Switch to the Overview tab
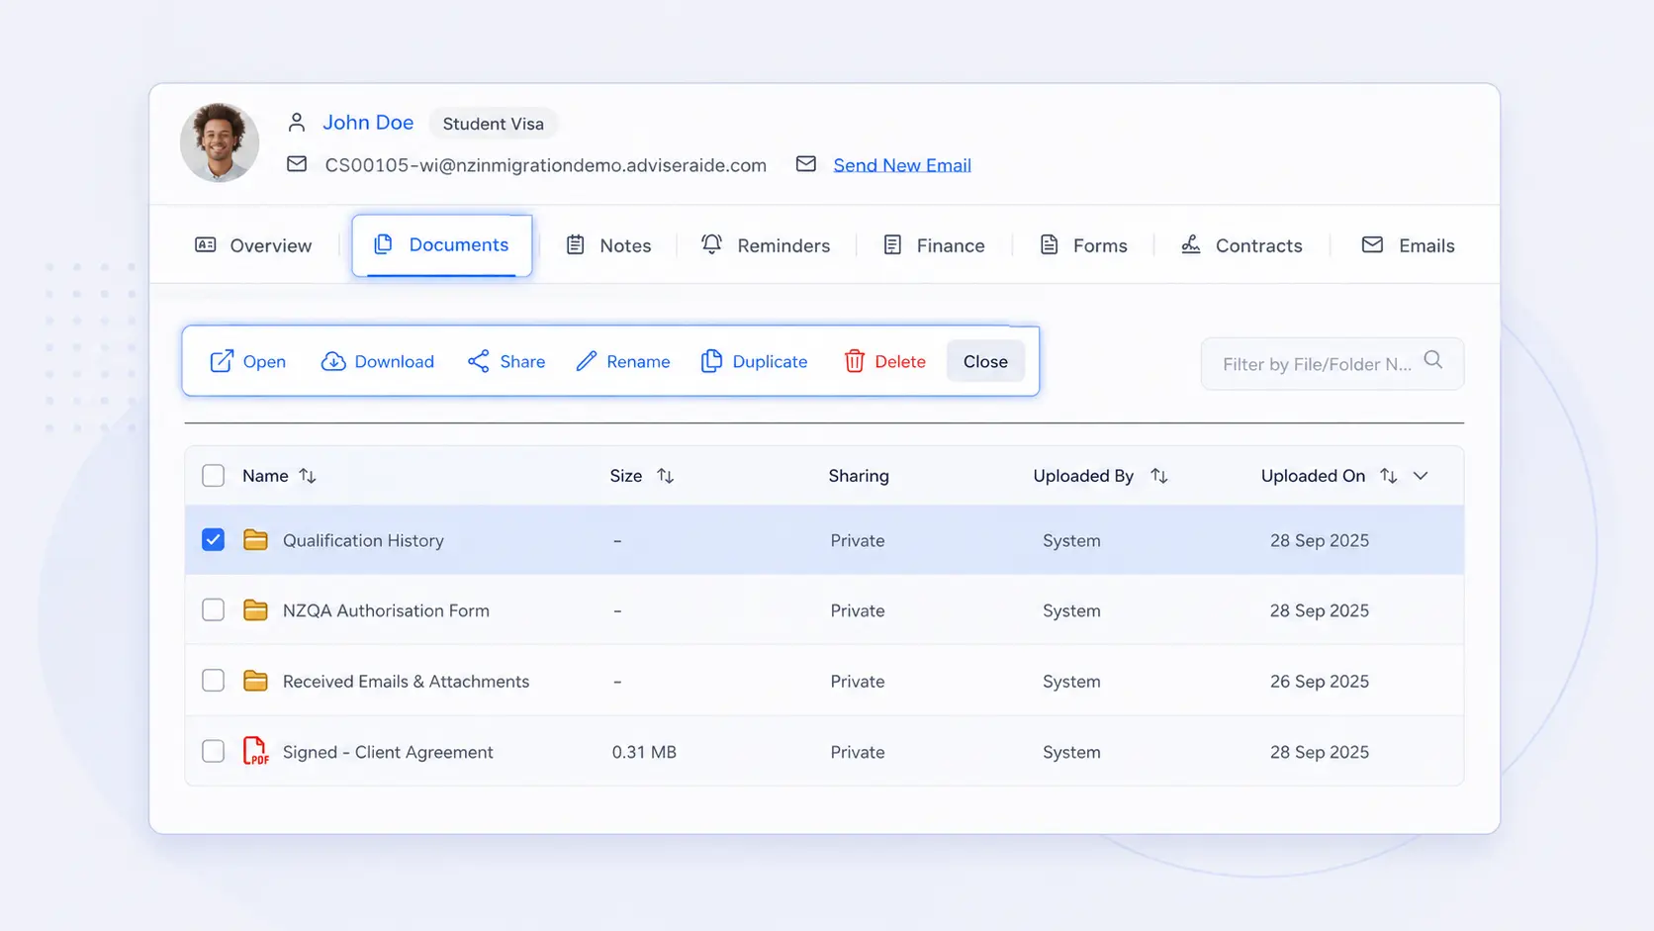Image resolution: width=1654 pixels, height=931 pixels. [253, 245]
